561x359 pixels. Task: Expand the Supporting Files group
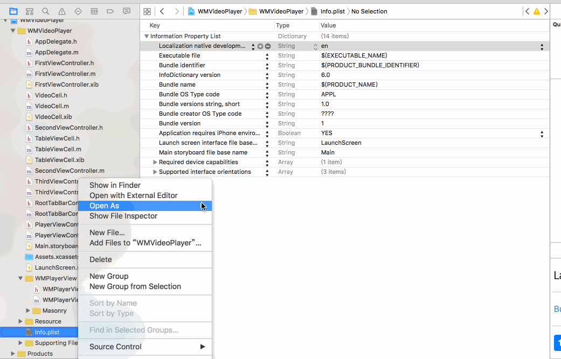point(20,343)
